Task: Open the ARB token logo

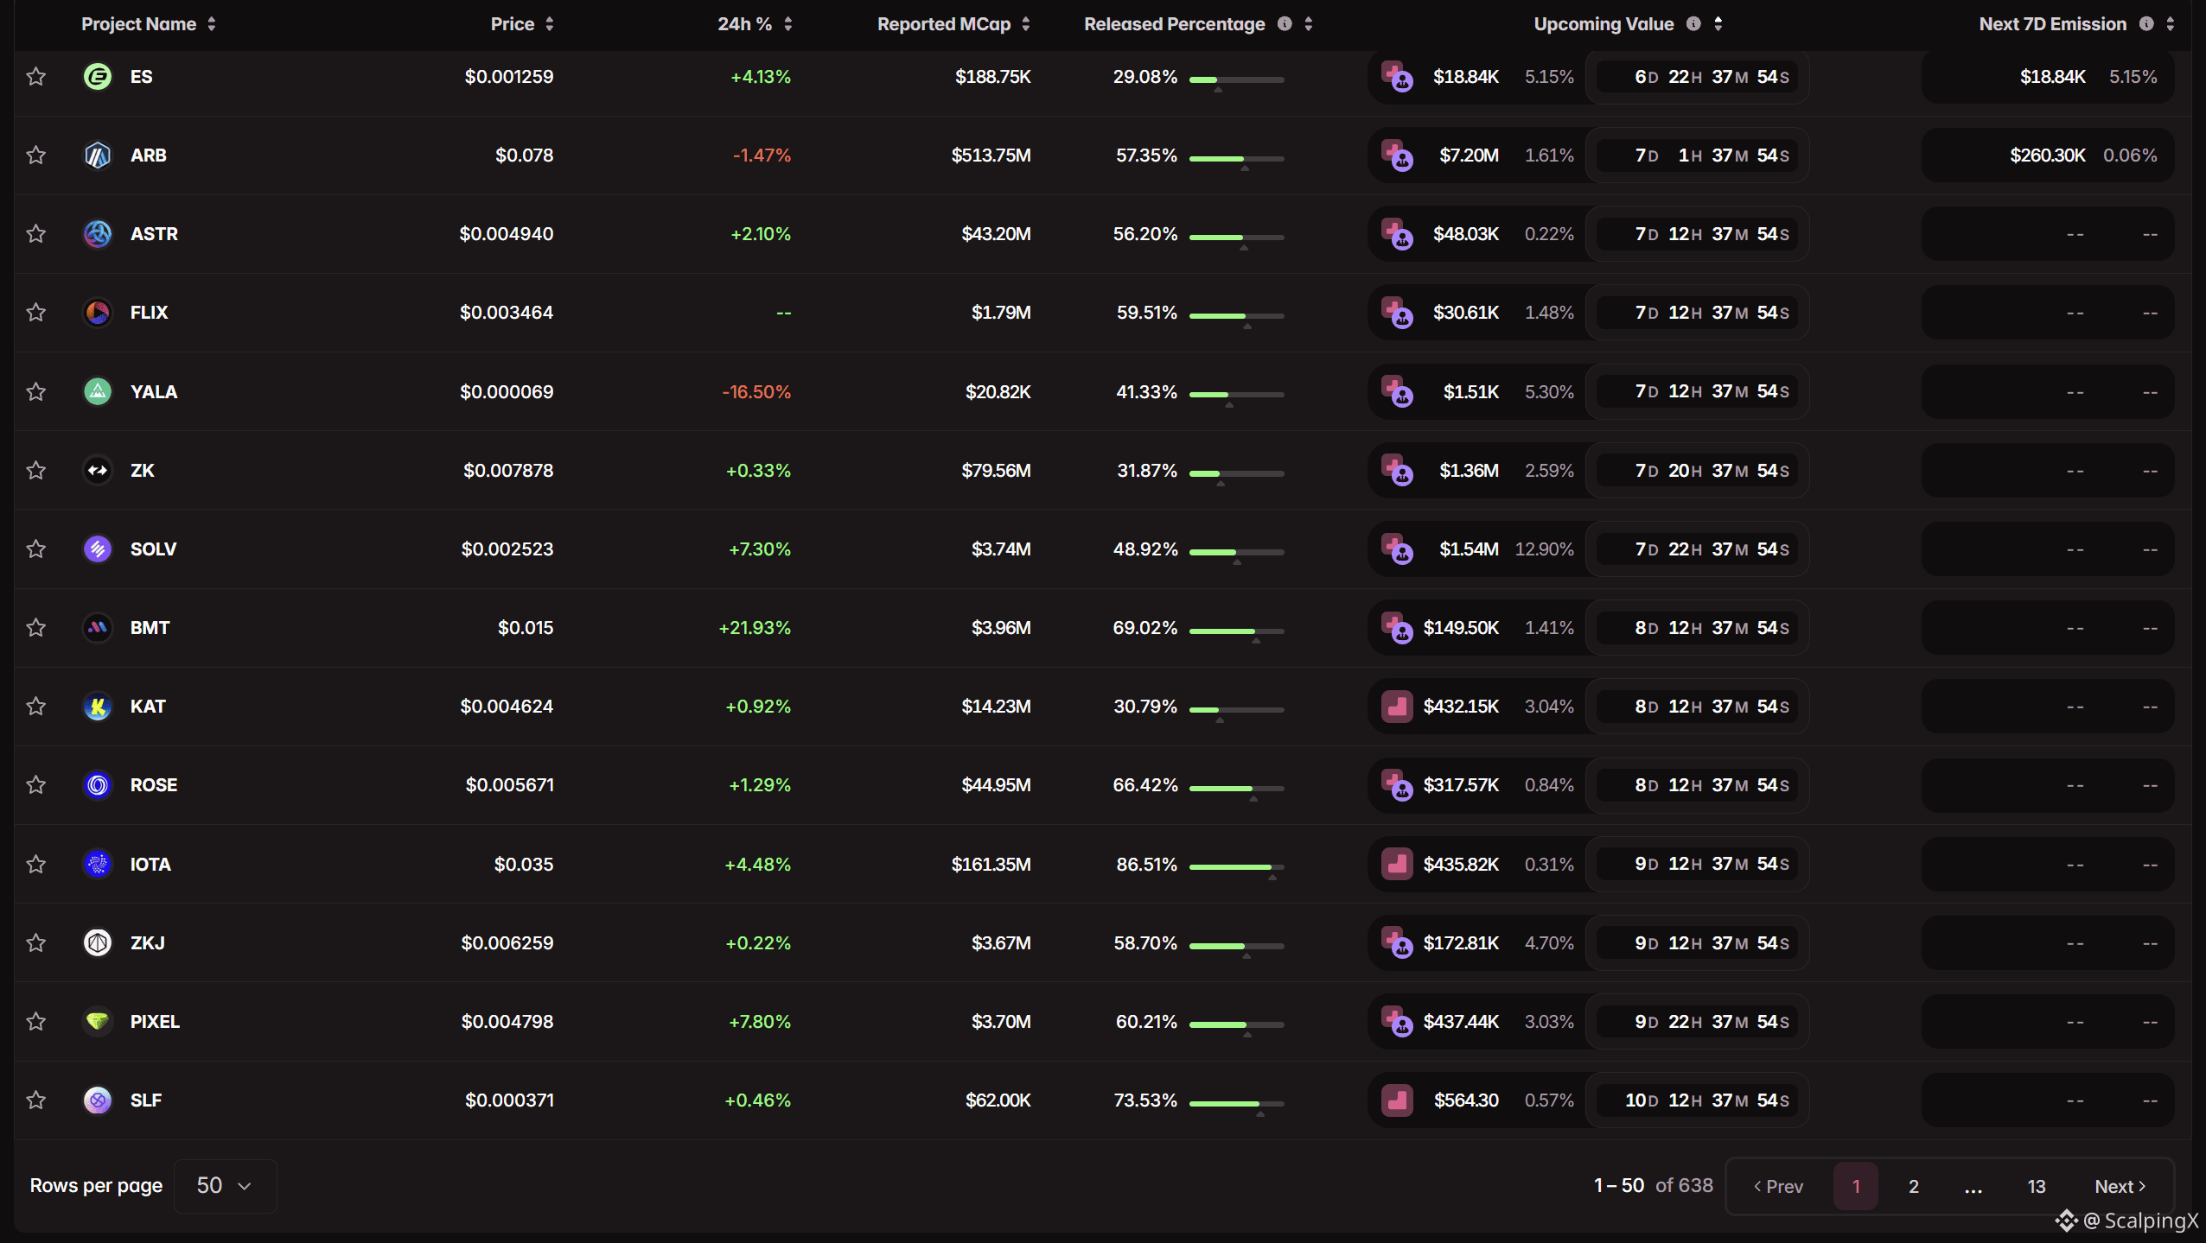Action: [98, 155]
